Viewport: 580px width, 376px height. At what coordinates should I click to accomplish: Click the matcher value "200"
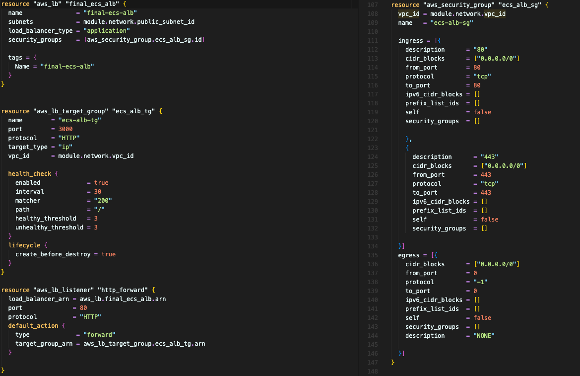click(x=103, y=200)
